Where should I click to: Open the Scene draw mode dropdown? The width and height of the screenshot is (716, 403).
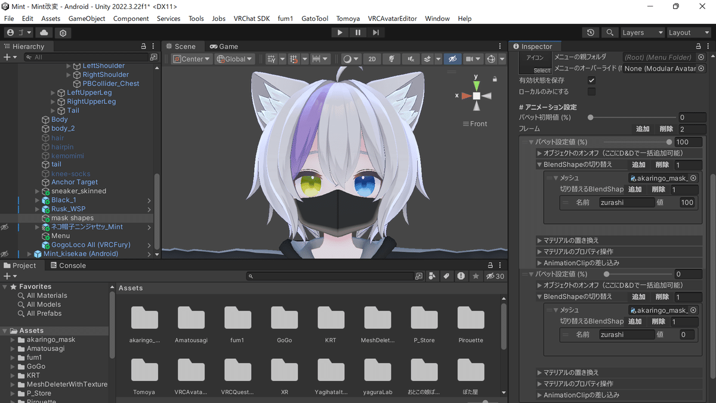(x=351, y=59)
